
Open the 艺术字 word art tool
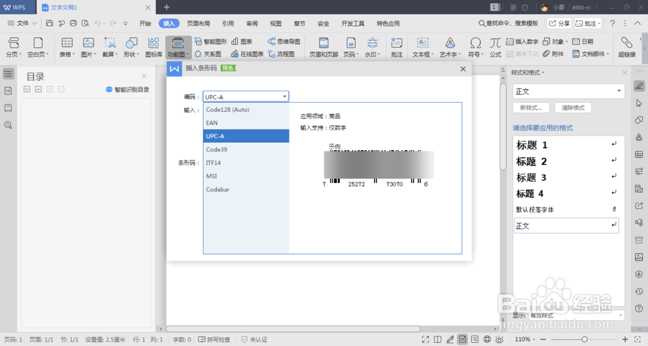450,47
